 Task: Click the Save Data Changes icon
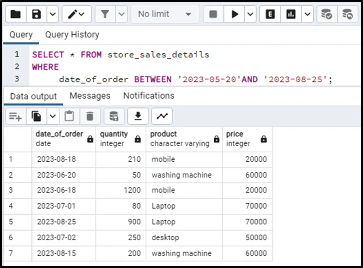(x=114, y=116)
